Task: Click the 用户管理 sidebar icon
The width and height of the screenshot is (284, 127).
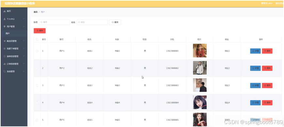Action: point(5,27)
